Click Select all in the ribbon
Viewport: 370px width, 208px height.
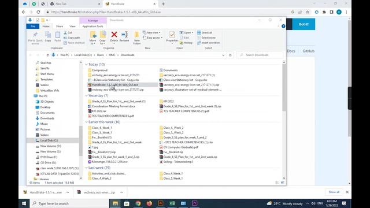tap(205, 32)
